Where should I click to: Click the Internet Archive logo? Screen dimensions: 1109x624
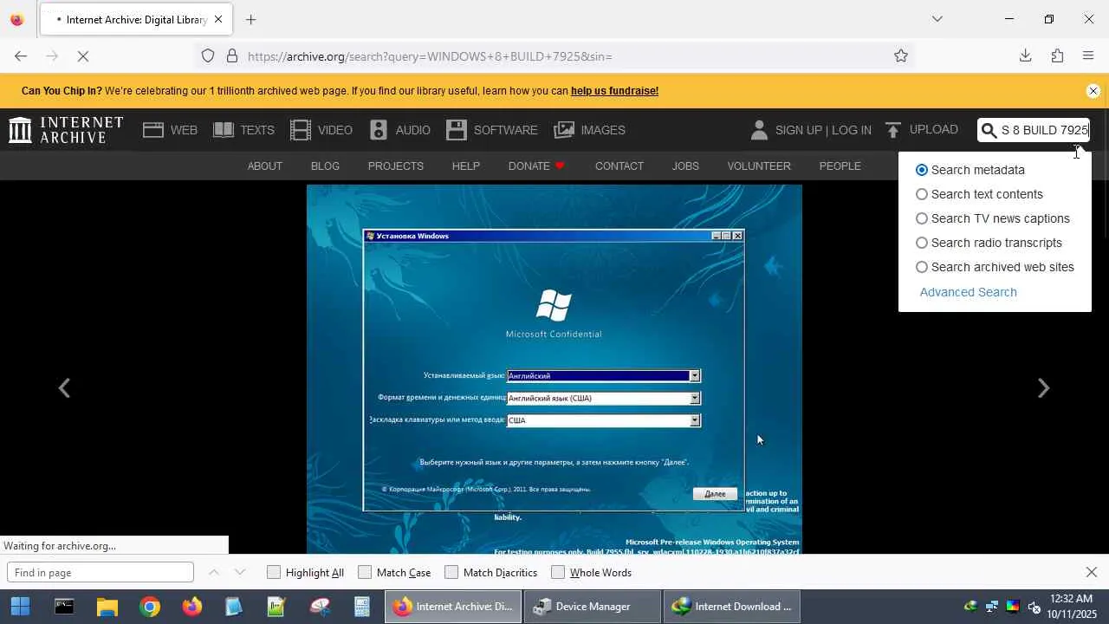tap(66, 130)
